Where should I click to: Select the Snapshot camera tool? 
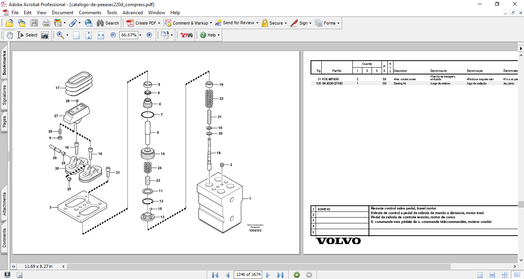click(45, 35)
